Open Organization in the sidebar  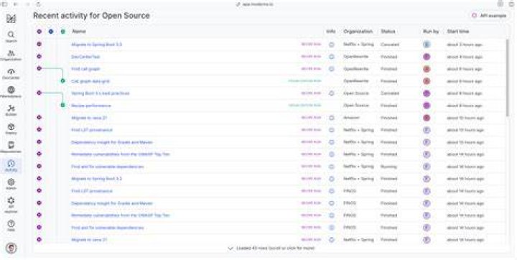pyautogui.click(x=11, y=55)
